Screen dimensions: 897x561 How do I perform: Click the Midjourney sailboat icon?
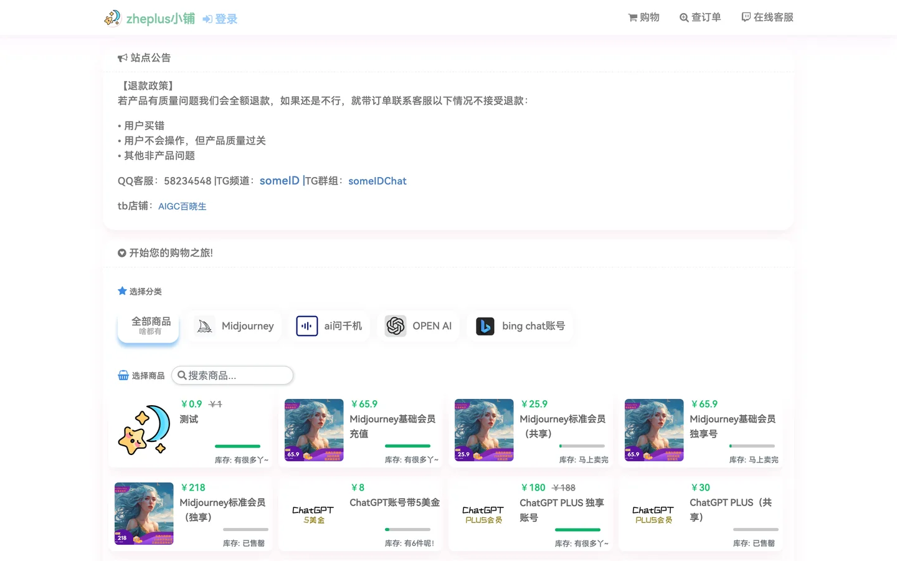[204, 326]
